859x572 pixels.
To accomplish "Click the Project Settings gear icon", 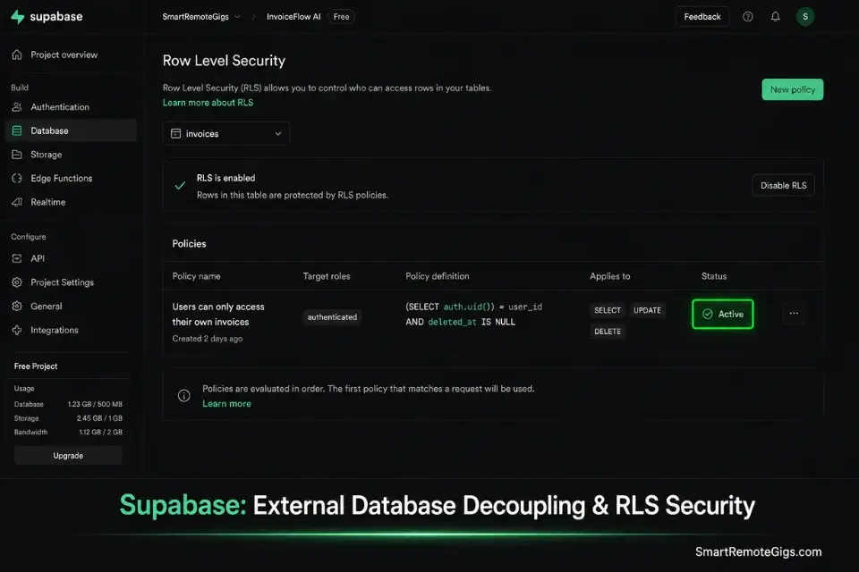I will coord(17,282).
